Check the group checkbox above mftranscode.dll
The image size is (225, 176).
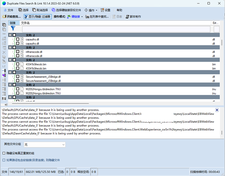point(14,47)
